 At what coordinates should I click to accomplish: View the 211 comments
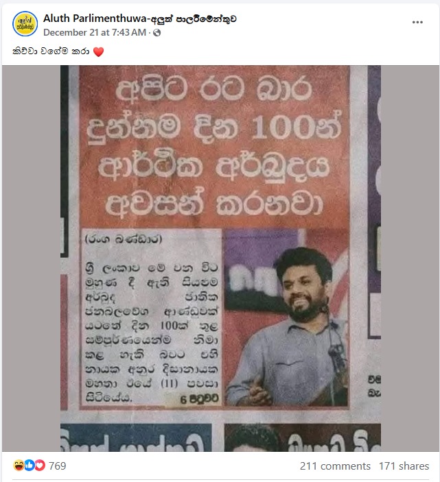tap(335, 466)
